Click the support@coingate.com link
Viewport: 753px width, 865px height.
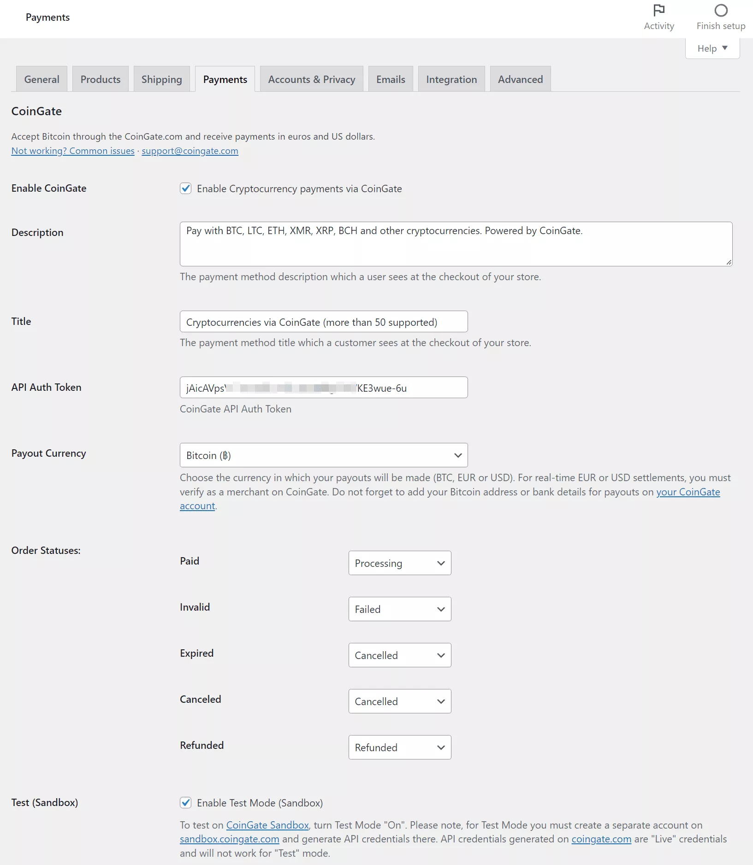pyautogui.click(x=190, y=151)
